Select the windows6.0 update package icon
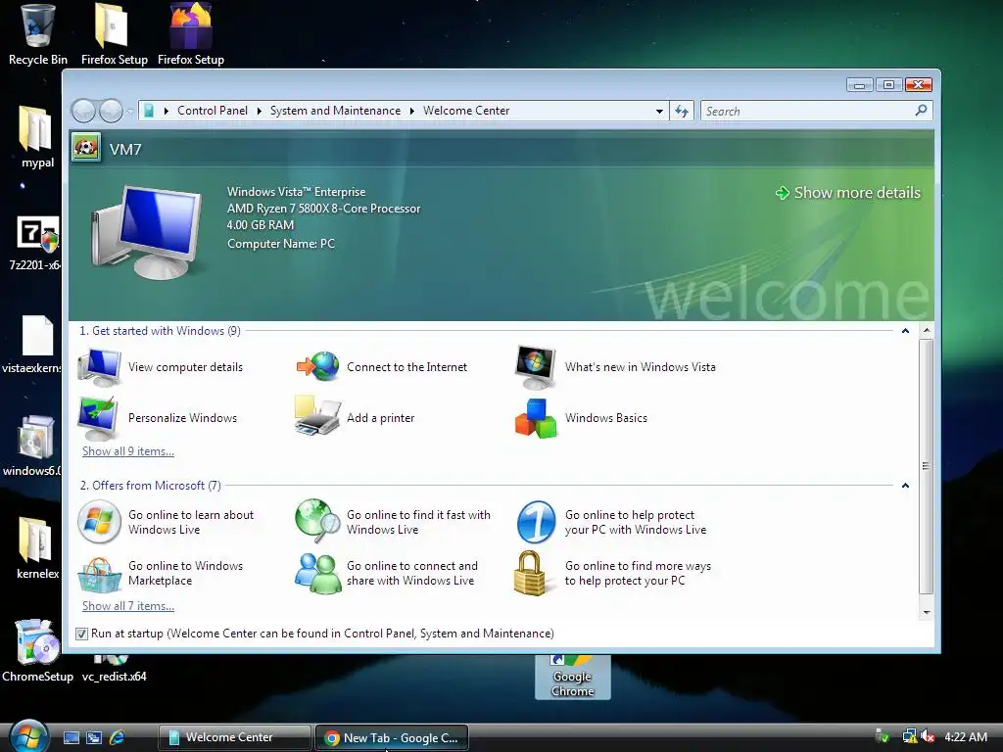 [33, 446]
